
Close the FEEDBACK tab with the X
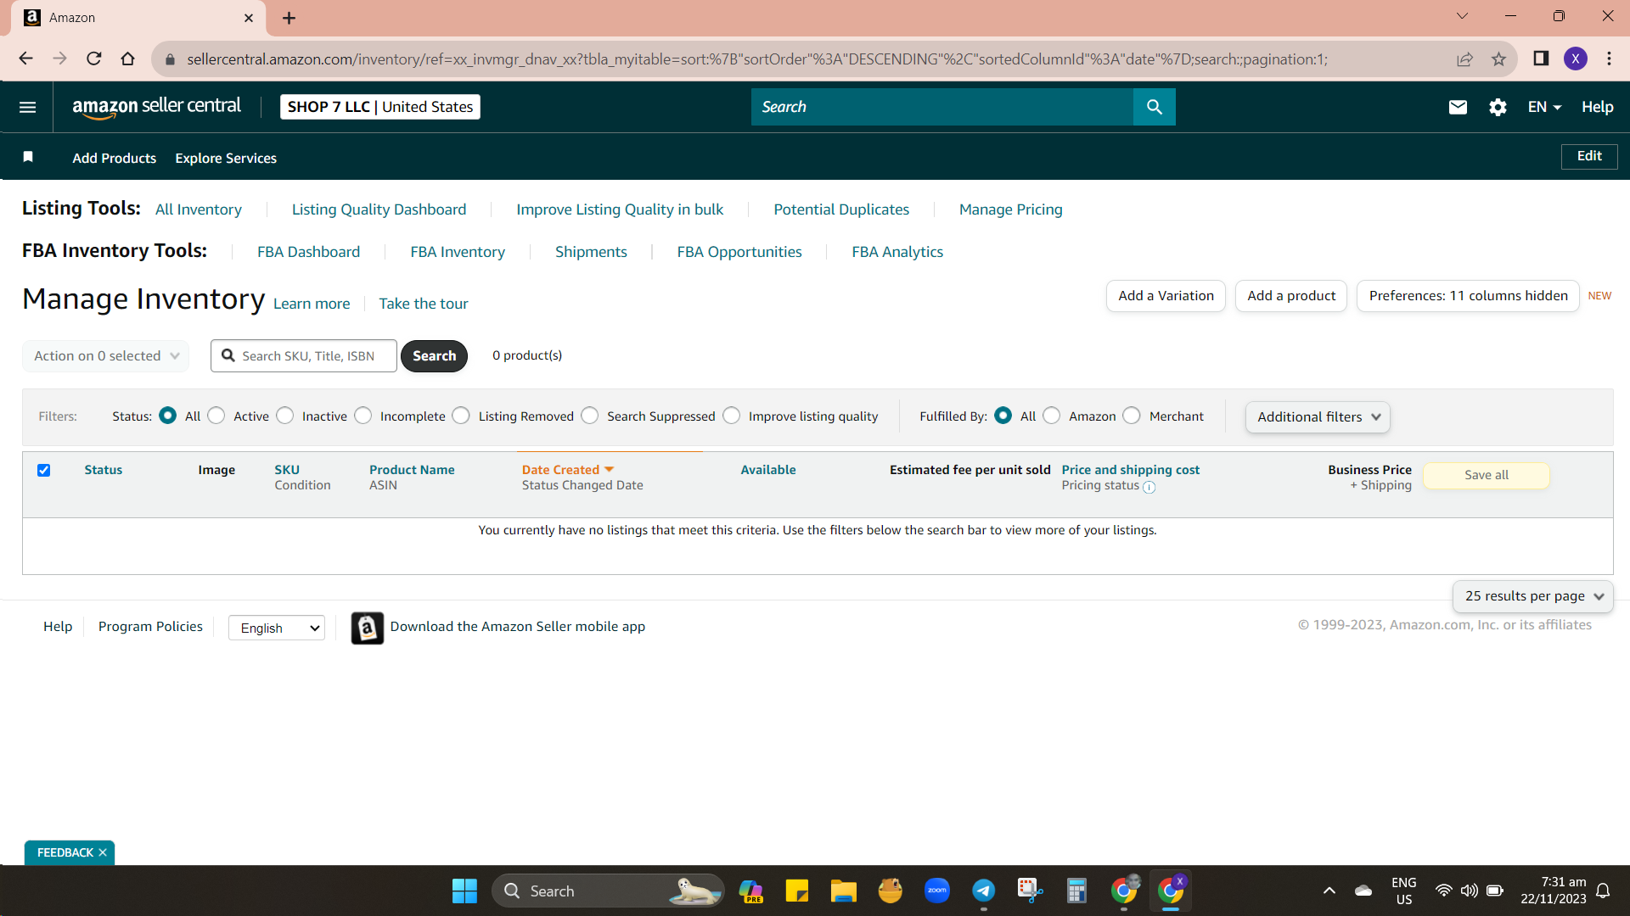click(x=103, y=852)
